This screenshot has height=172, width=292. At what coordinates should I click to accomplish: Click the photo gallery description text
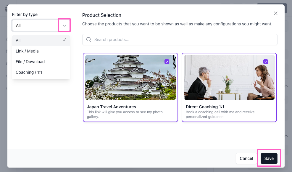[x=125, y=114]
